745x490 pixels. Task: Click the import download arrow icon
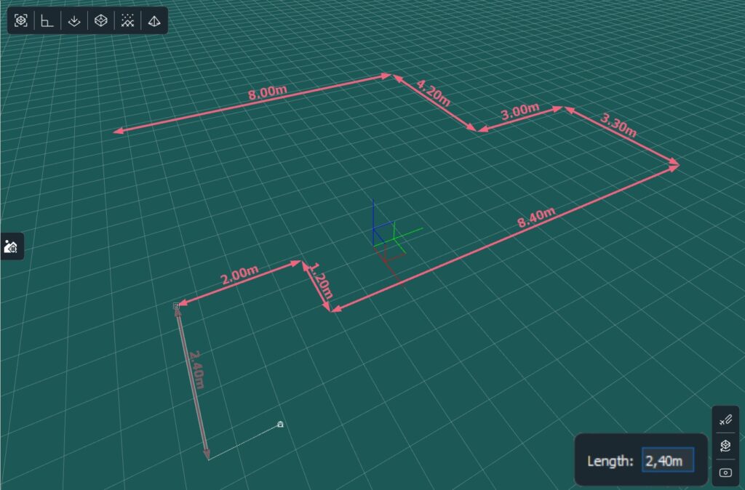(73, 20)
